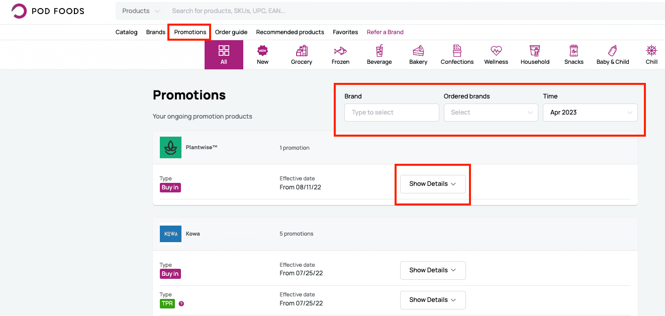Screen dimensions: 665x316
Task: Click the TPR help question icon
Action: [181, 303]
